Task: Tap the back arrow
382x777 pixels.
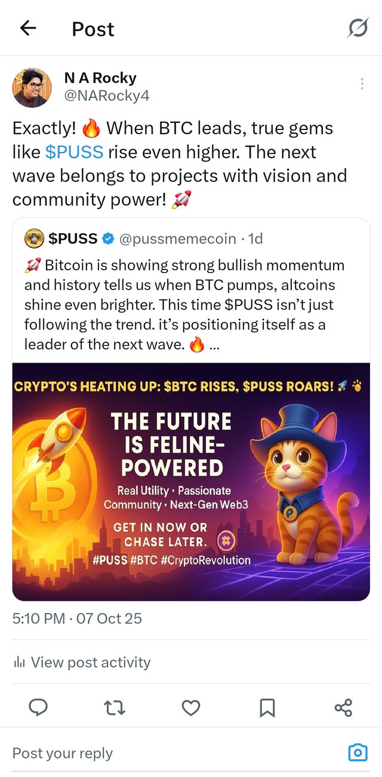Action: [28, 28]
